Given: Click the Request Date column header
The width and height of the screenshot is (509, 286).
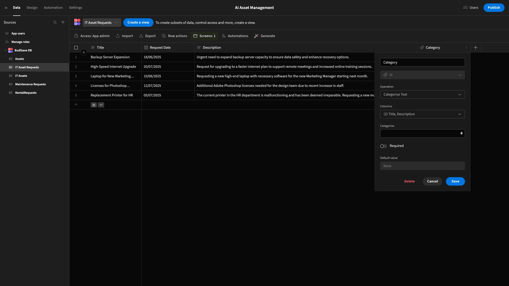Looking at the screenshot, I should point(168,48).
